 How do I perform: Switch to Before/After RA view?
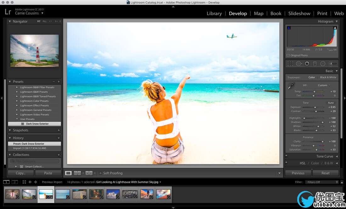(x=77, y=173)
